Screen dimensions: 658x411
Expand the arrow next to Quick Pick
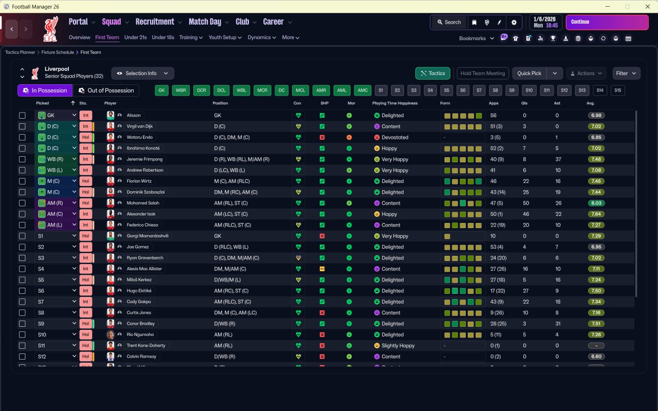555,73
